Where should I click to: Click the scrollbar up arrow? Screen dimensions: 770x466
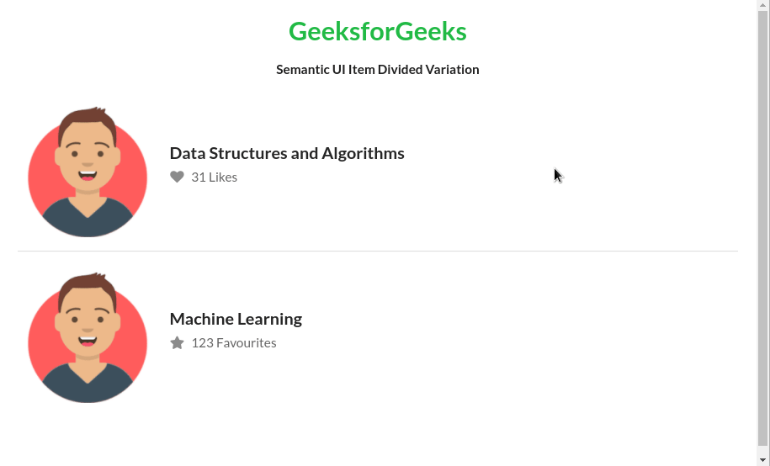tap(762, 4)
